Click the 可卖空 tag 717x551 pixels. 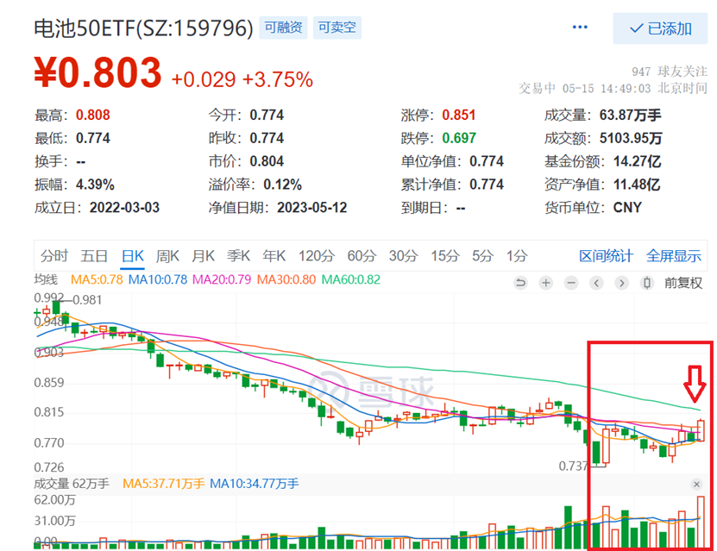pyautogui.click(x=337, y=28)
